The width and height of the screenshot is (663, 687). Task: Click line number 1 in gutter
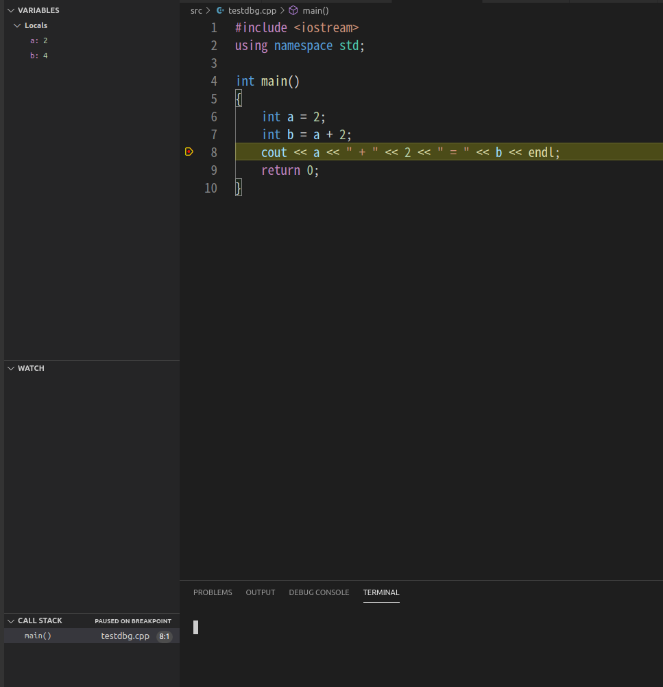click(214, 27)
